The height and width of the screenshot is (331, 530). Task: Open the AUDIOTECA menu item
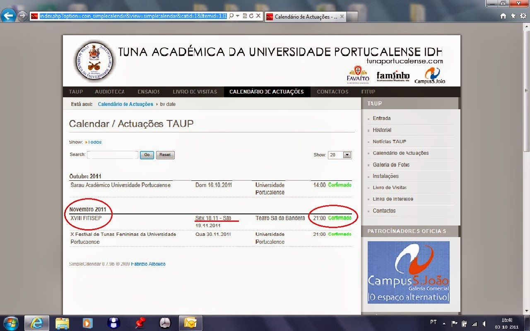coord(110,92)
